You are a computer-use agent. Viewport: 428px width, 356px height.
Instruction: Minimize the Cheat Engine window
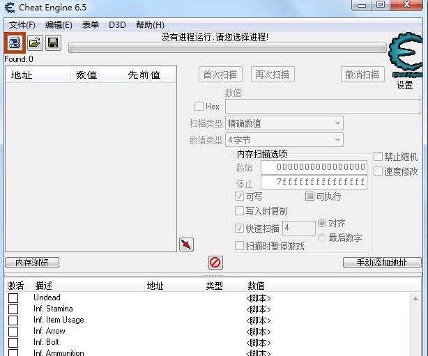pyautogui.click(x=362, y=5)
